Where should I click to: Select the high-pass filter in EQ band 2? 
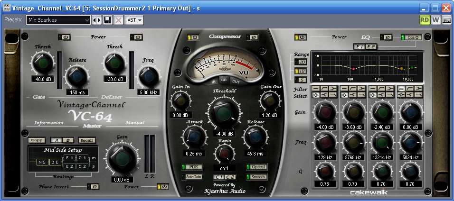[353, 89]
